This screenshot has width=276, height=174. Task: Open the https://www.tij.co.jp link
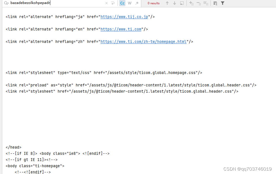pyautogui.click(x=125, y=17)
